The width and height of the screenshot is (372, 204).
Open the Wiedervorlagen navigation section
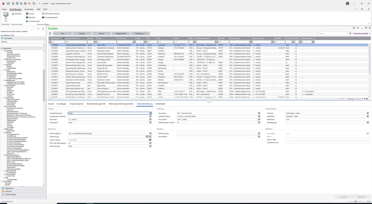[x=23, y=194]
